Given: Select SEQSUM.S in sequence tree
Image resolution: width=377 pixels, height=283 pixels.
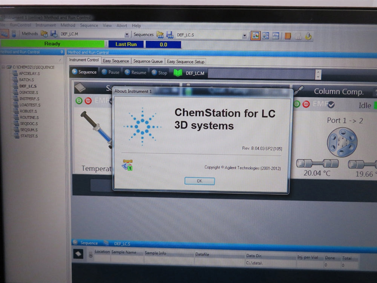Looking at the screenshot, I should coord(29,130).
